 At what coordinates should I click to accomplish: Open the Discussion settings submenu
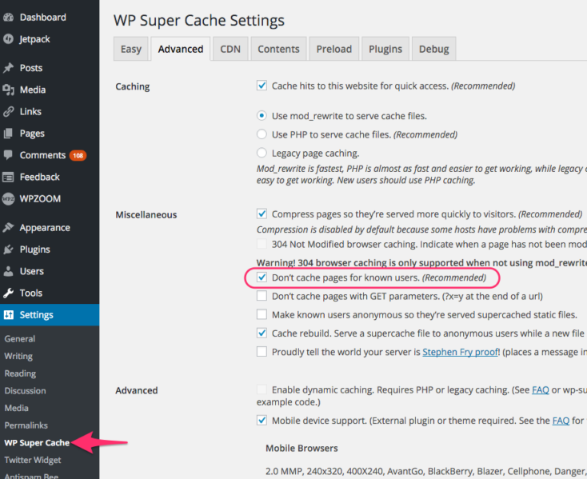click(x=25, y=391)
